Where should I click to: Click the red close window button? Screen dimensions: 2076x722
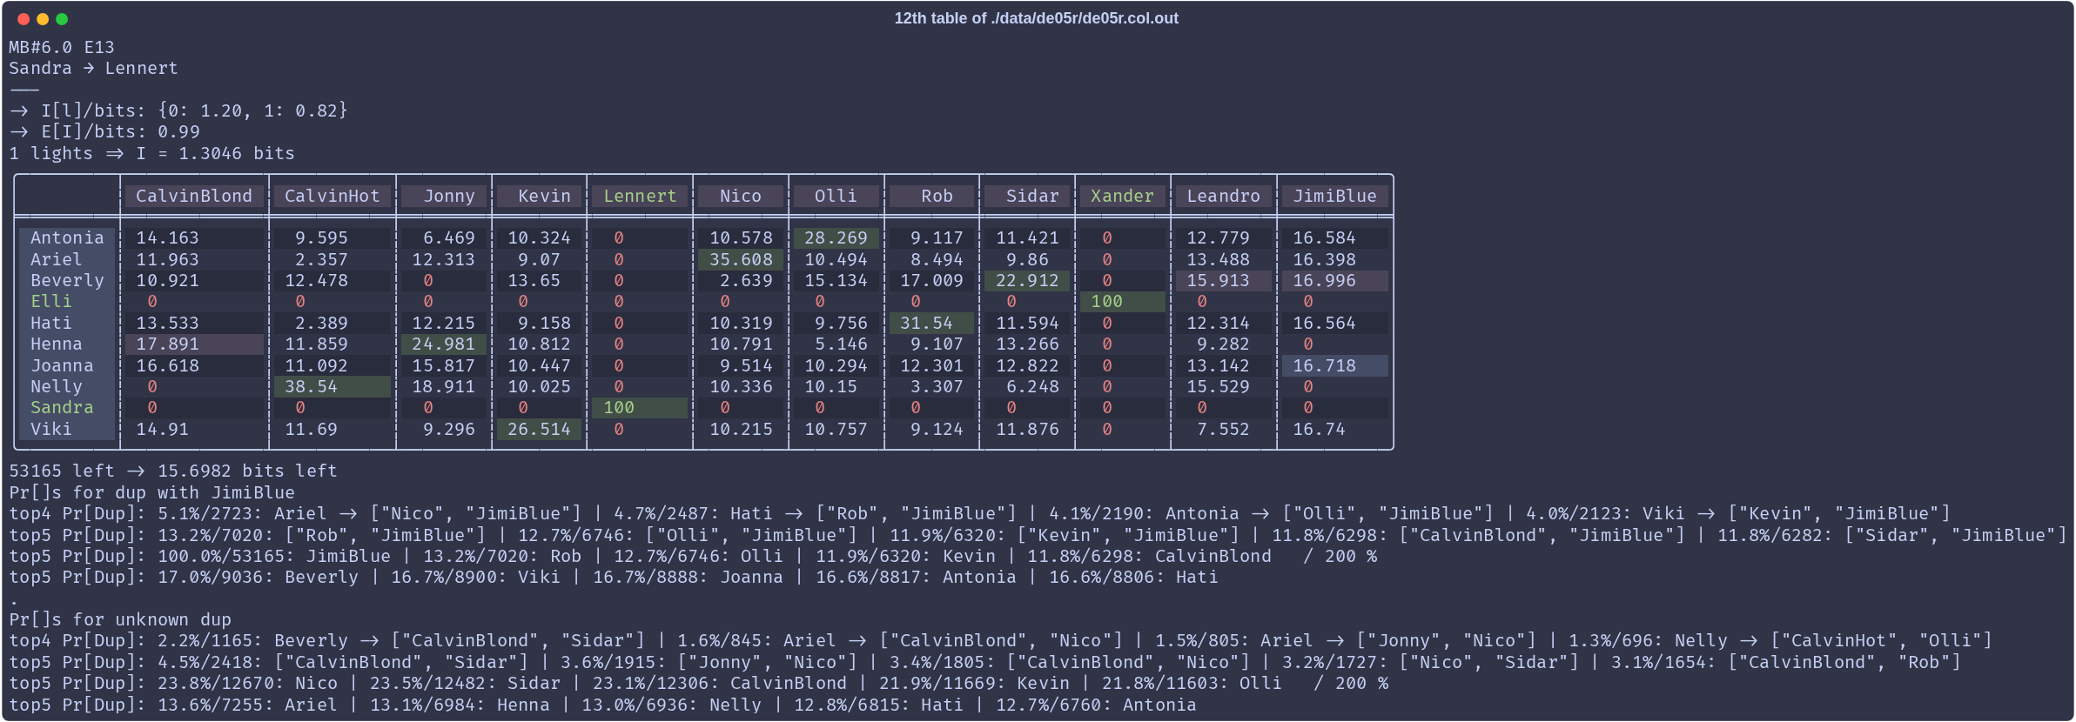(24, 19)
